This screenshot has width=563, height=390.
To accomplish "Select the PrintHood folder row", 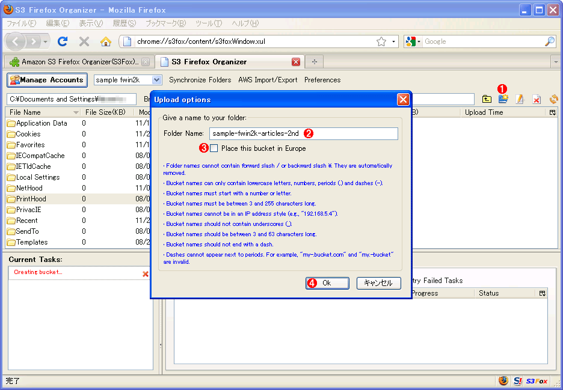I will [x=78, y=199].
